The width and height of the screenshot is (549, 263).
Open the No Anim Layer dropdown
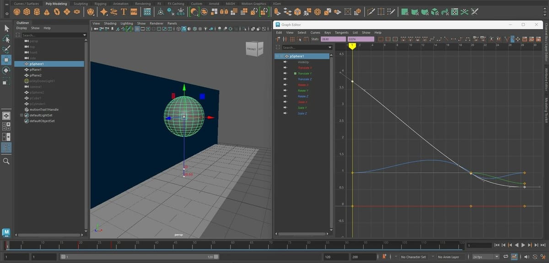pyautogui.click(x=451, y=257)
